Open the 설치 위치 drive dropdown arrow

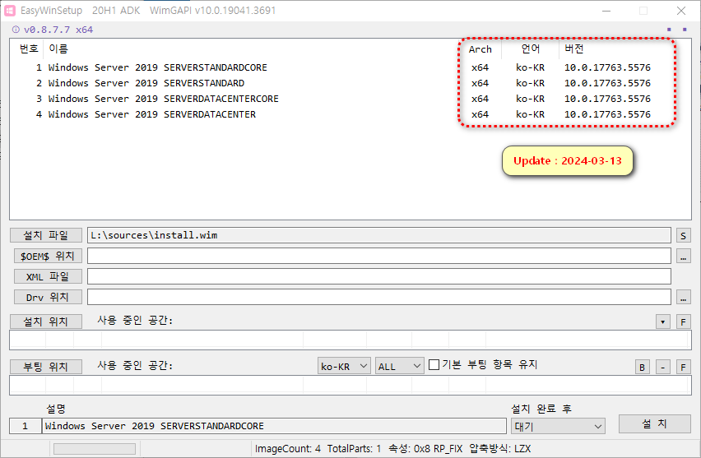(662, 322)
